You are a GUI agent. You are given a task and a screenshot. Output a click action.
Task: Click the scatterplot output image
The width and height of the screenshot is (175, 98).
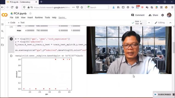tap(44, 76)
